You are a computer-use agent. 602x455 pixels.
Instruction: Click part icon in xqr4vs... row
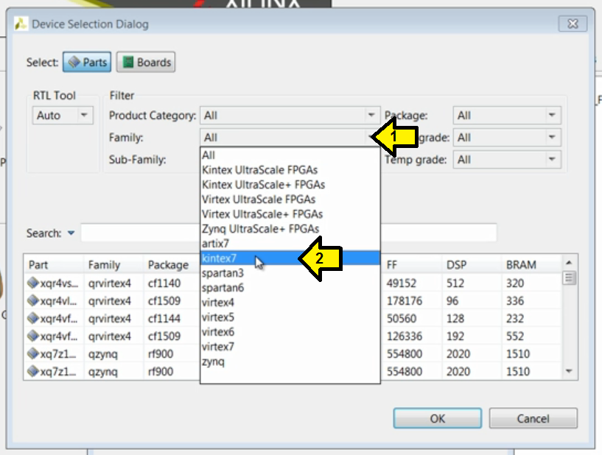tap(33, 283)
